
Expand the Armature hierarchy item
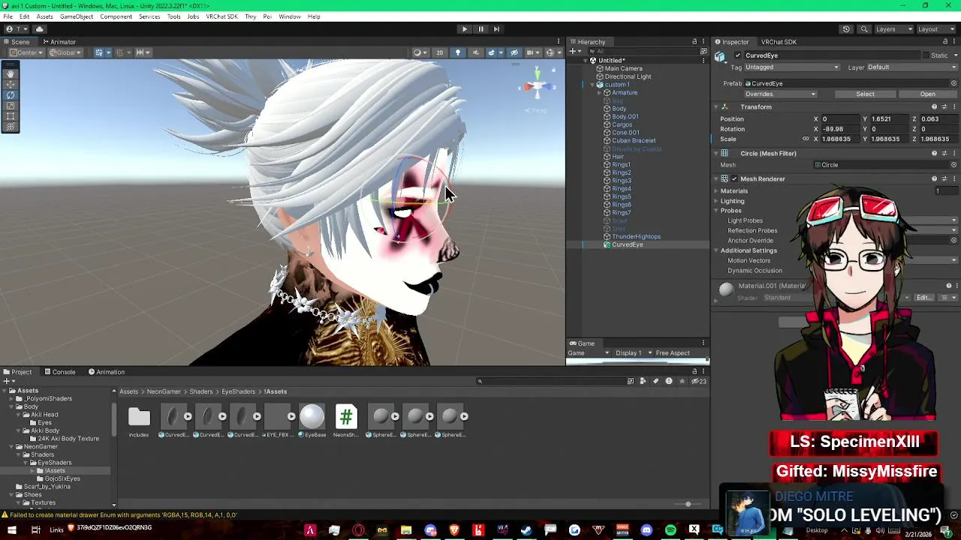coord(600,93)
